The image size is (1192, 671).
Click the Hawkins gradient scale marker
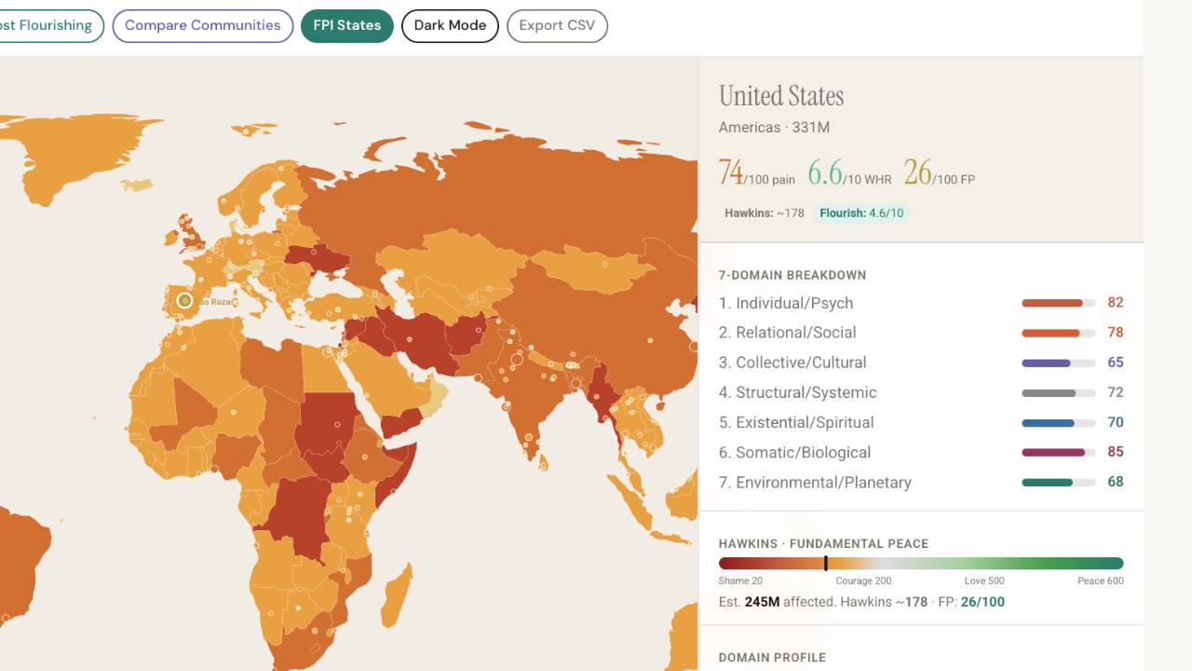(825, 563)
